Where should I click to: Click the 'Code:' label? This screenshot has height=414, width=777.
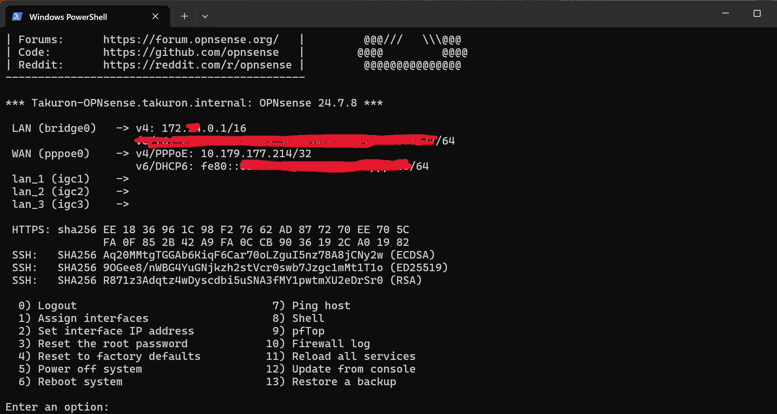pos(34,52)
